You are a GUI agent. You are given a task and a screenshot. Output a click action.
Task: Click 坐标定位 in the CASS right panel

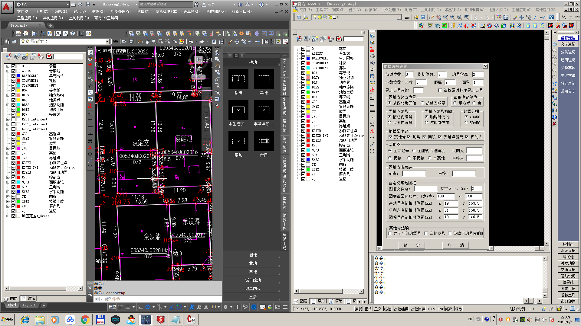point(568,38)
